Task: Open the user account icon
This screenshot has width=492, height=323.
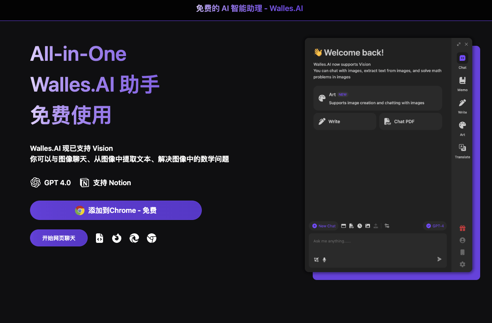Action: pyautogui.click(x=462, y=240)
